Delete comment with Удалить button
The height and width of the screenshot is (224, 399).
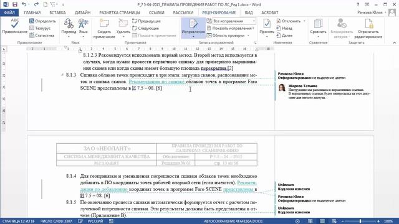pos(123,29)
